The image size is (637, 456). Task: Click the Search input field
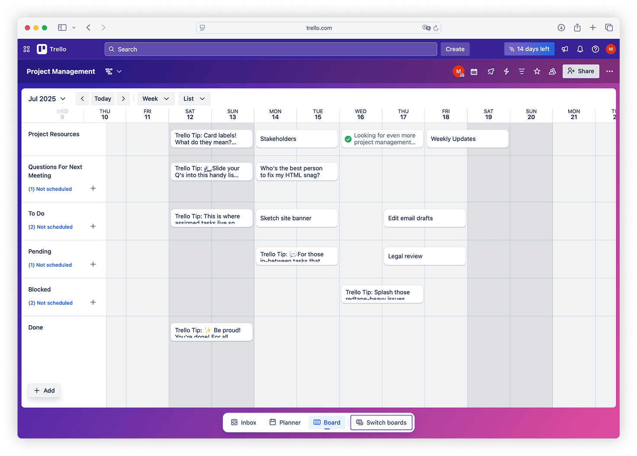tap(271, 49)
